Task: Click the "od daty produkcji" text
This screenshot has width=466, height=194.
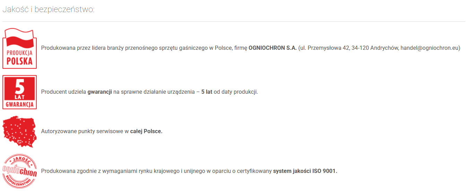Action: click(236, 92)
